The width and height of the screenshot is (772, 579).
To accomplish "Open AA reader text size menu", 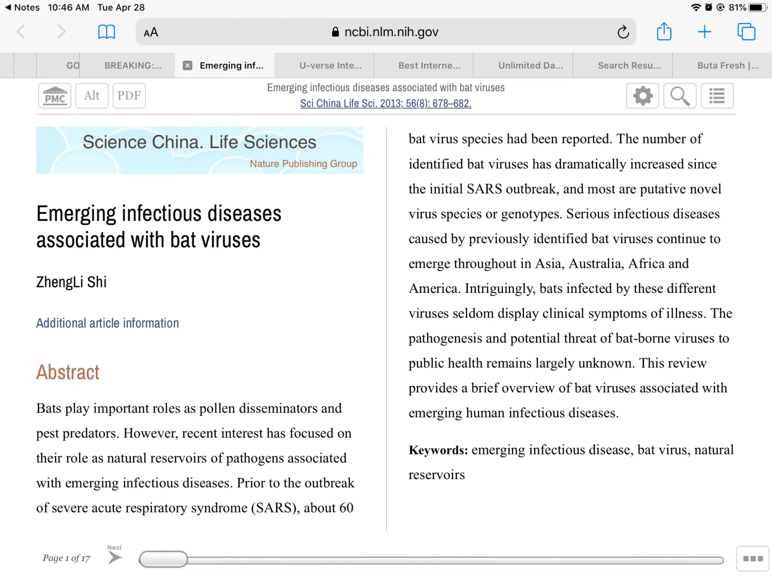I will click(151, 32).
